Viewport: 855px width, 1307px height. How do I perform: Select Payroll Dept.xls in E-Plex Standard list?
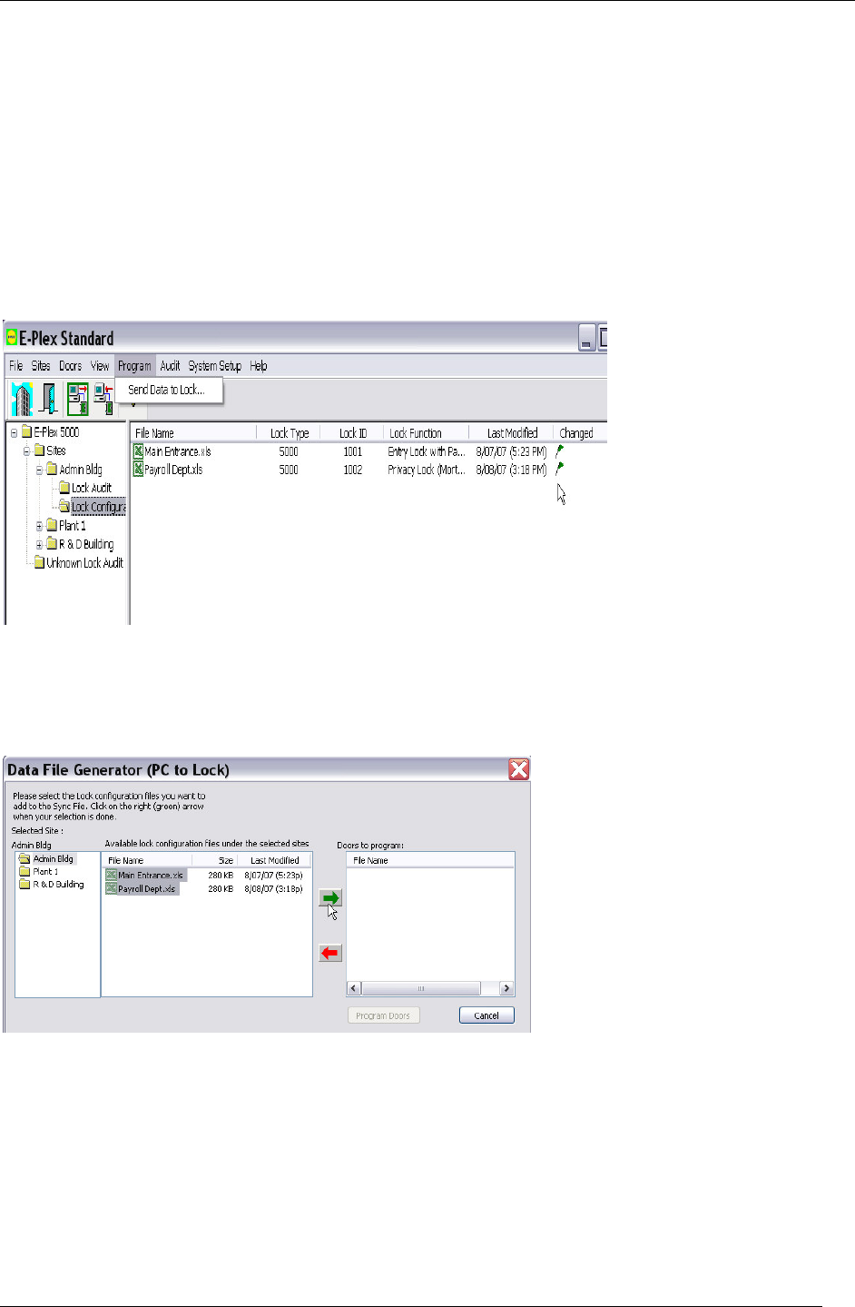tap(173, 470)
